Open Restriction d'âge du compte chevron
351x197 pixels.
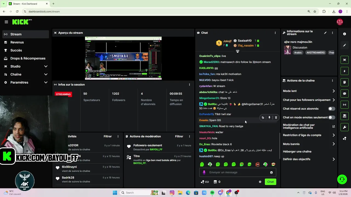(334, 135)
